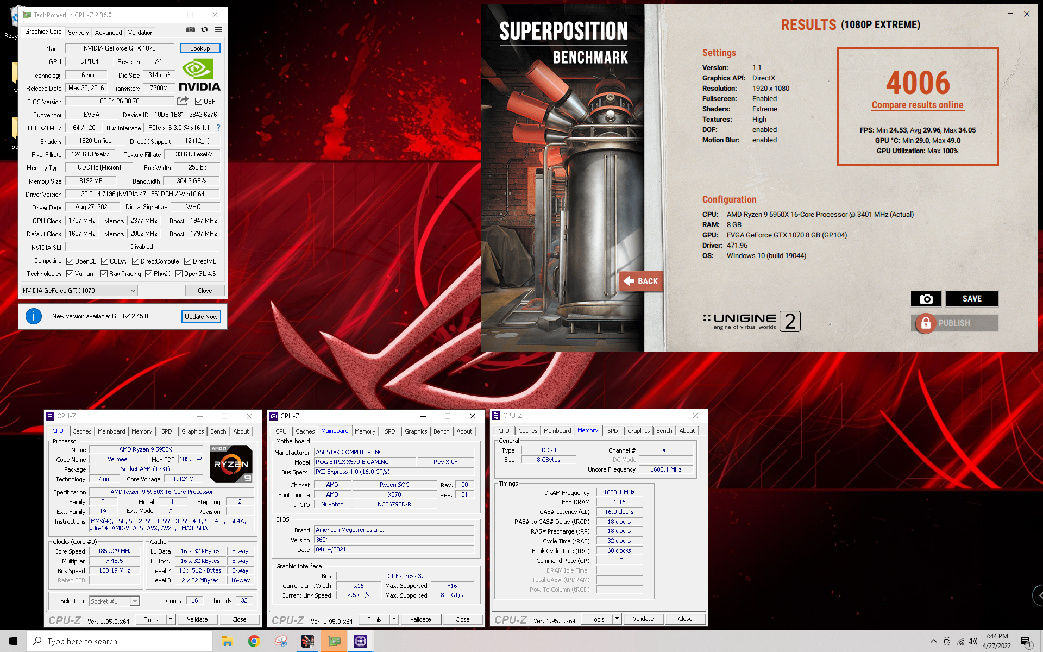Click BACK button in Superposition
This screenshot has width=1043, height=652.
641,281
